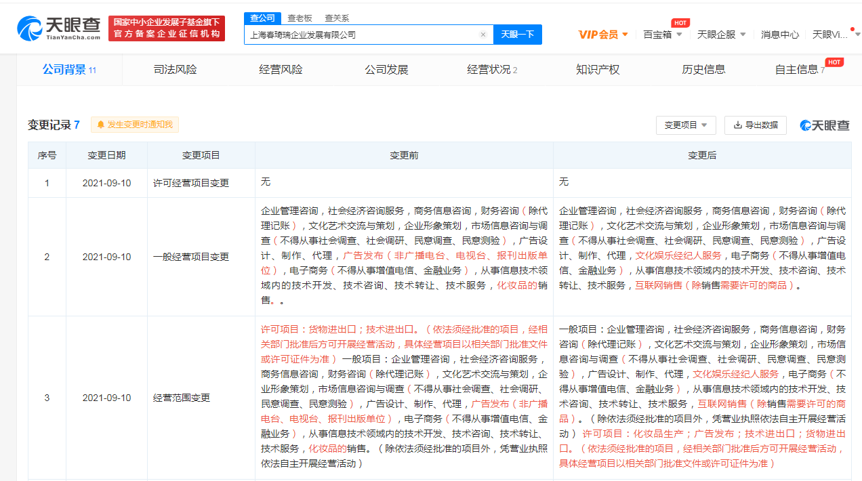The width and height of the screenshot is (862, 481).
Task: Select the 查老板 search tab
Action: coord(300,18)
